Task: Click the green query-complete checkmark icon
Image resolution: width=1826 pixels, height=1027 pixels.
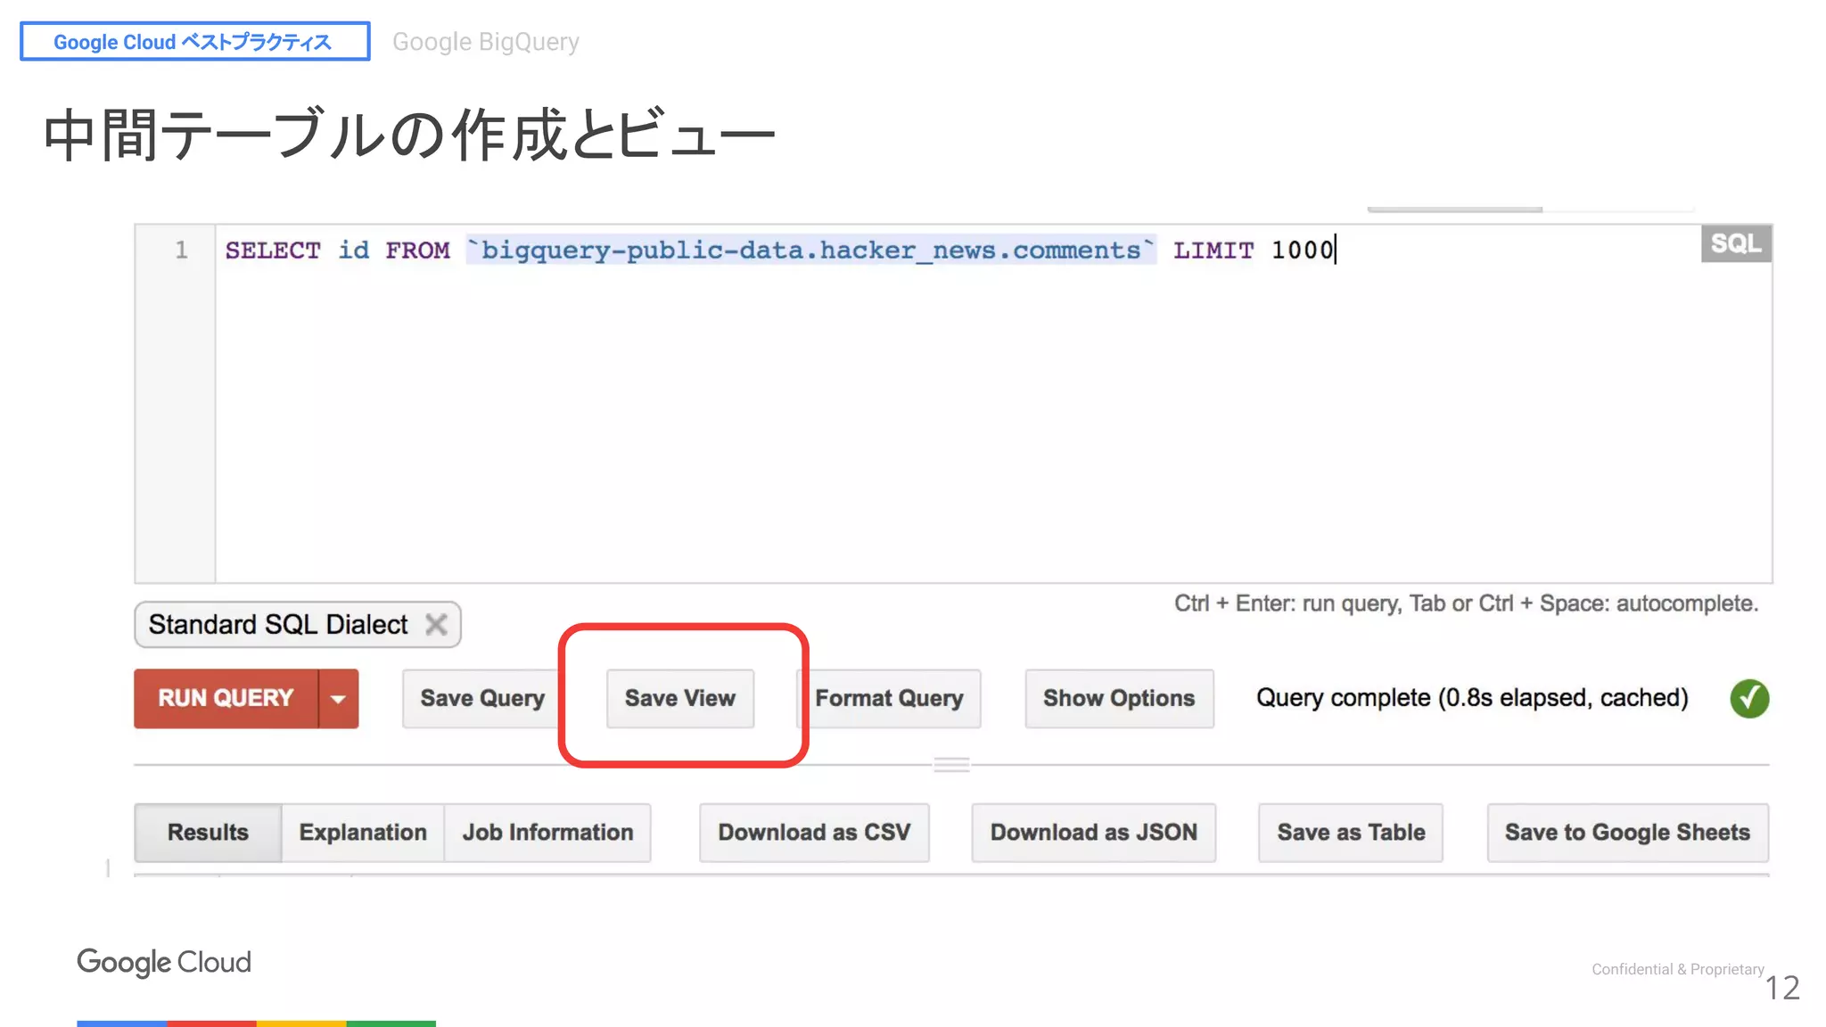Action: pos(1749,698)
